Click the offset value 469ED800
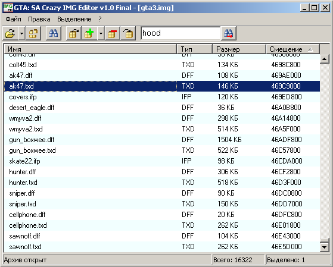333x267 pixels. coord(287,97)
